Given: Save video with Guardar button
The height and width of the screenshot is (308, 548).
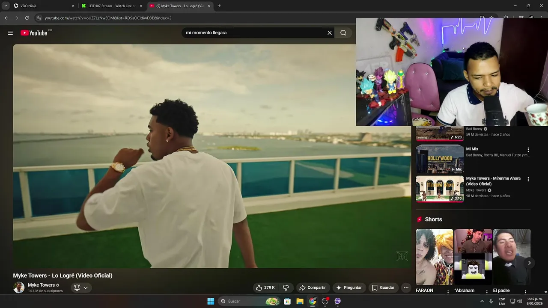Looking at the screenshot, I should tap(383, 287).
